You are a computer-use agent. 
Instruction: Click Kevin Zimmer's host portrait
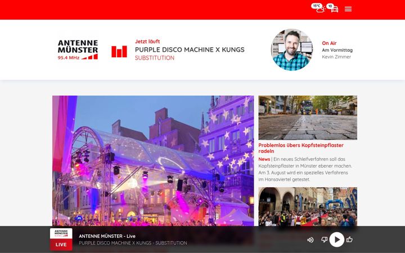(x=291, y=49)
